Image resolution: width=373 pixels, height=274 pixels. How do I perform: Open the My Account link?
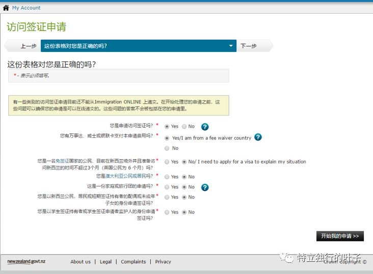tap(26, 8)
